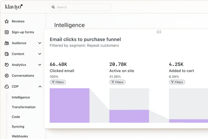Expand the Content section chevron
208x139 pixels.
point(40,54)
